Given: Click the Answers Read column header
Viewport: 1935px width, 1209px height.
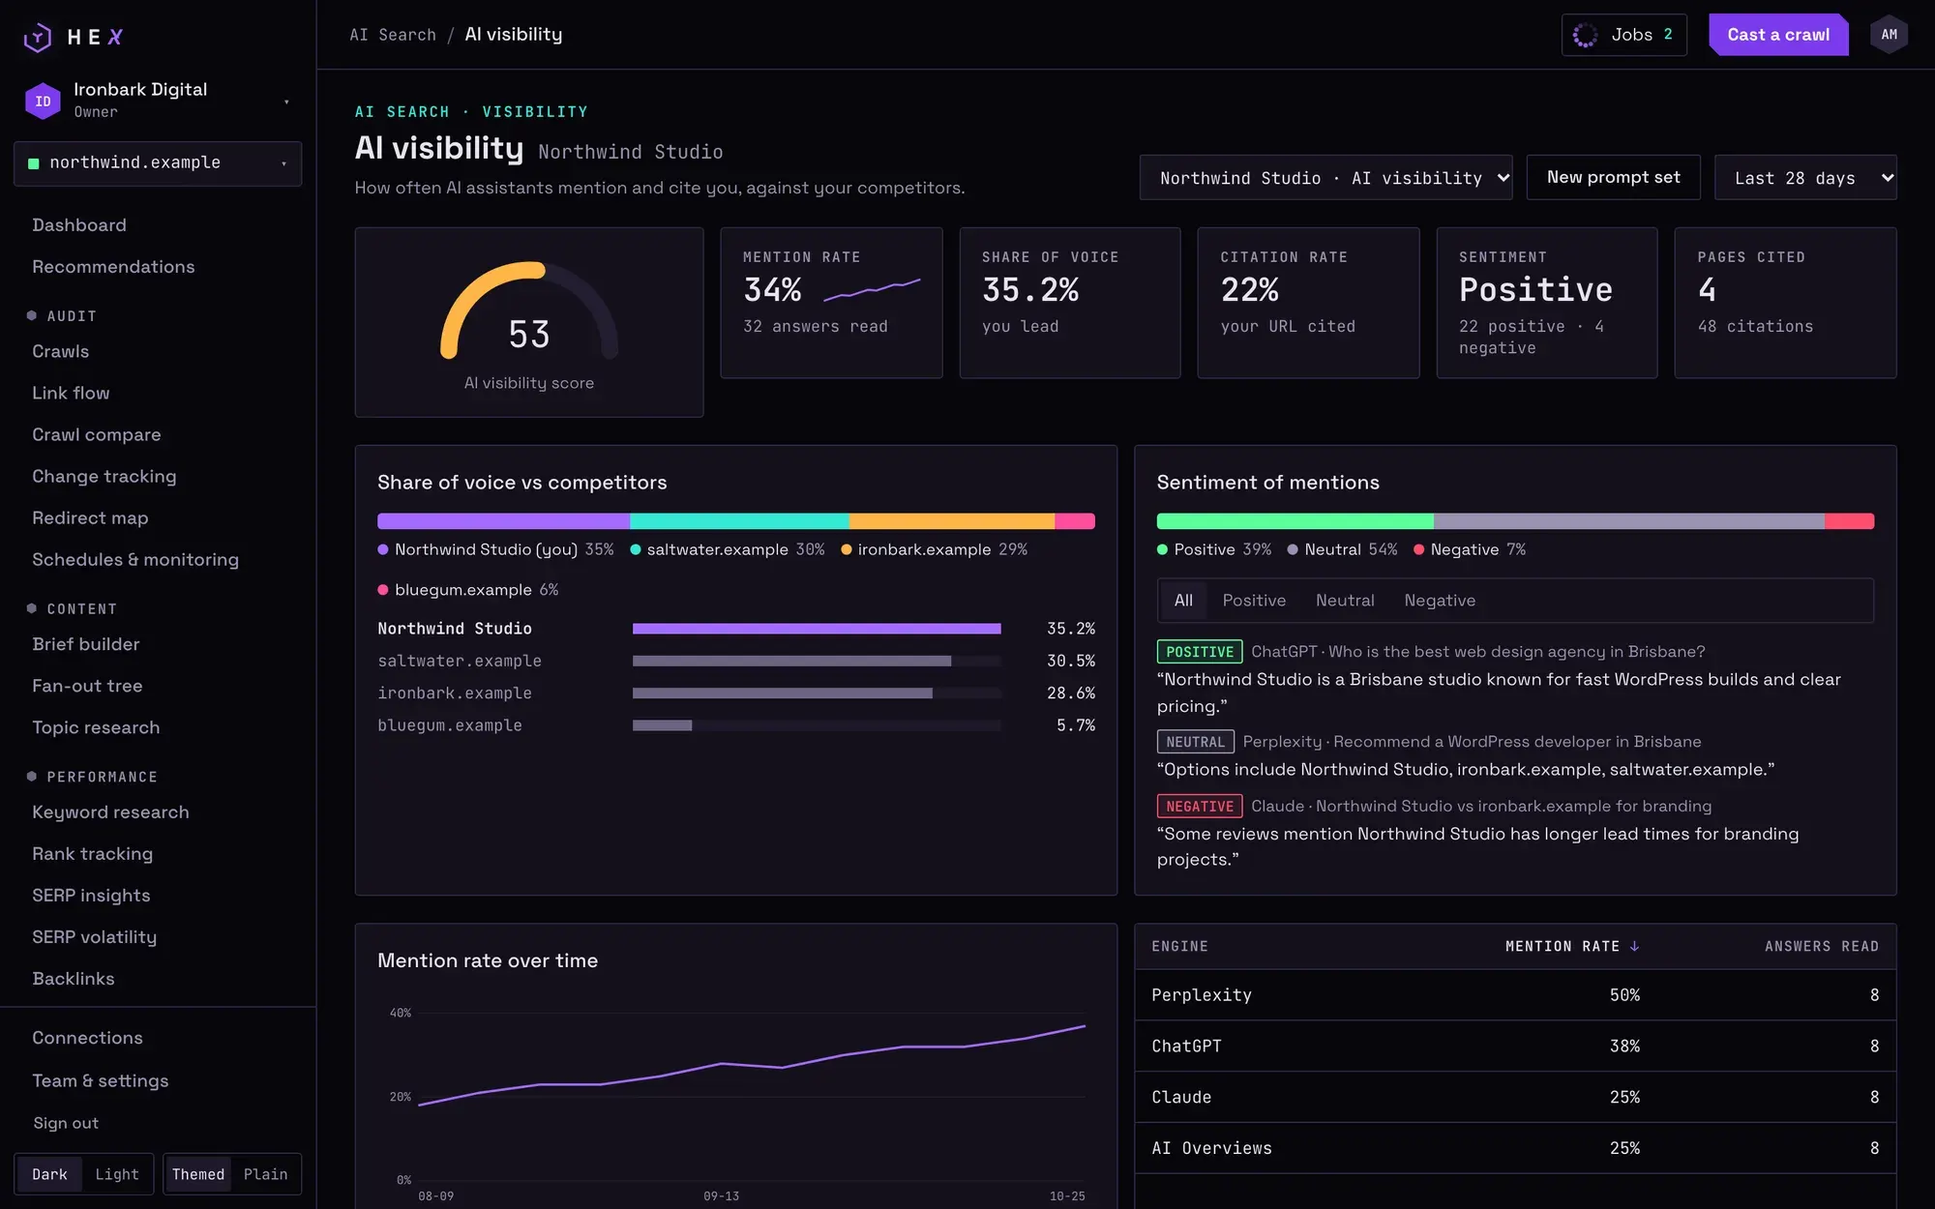Looking at the screenshot, I should point(1821,946).
